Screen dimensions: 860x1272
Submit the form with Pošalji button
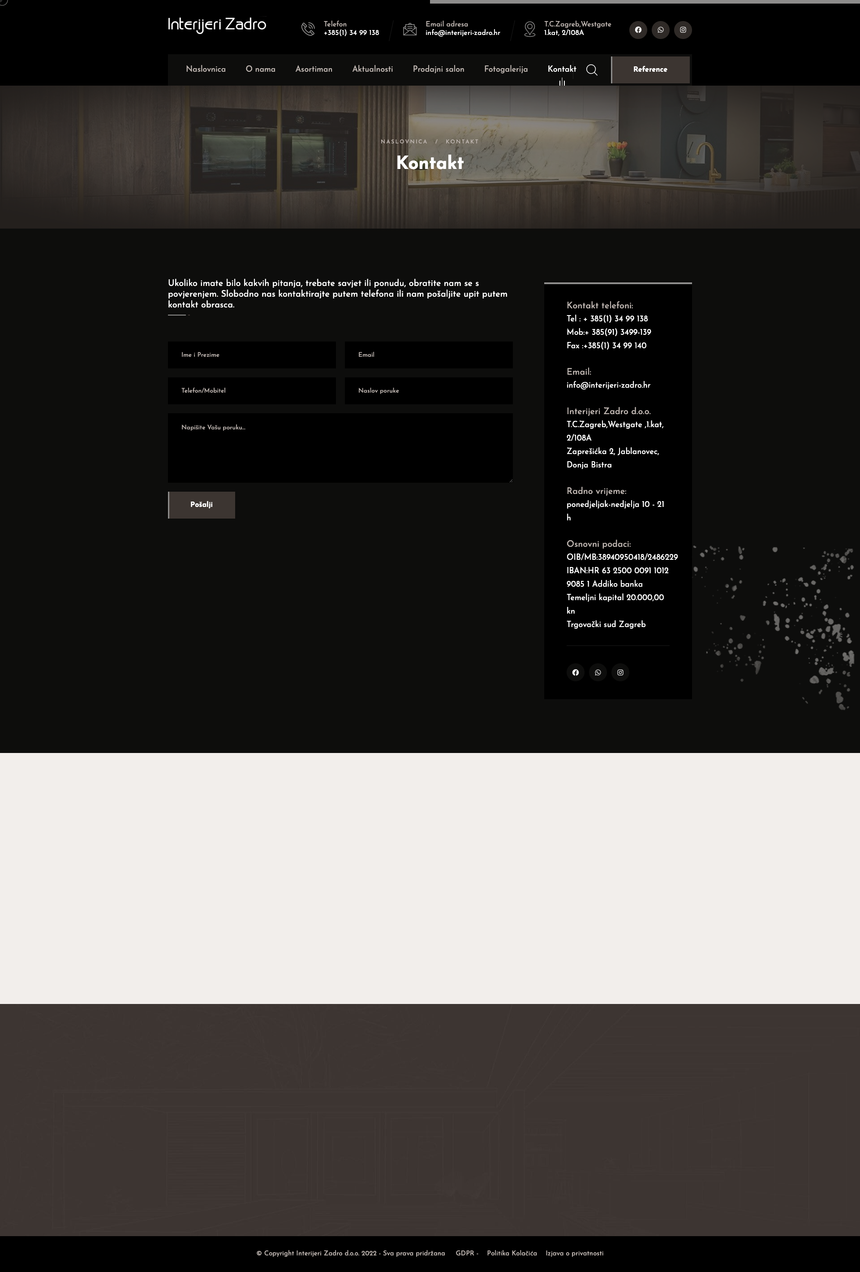click(201, 505)
